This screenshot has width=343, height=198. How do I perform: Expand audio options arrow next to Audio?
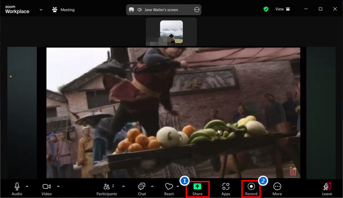click(x=27, y=186)
